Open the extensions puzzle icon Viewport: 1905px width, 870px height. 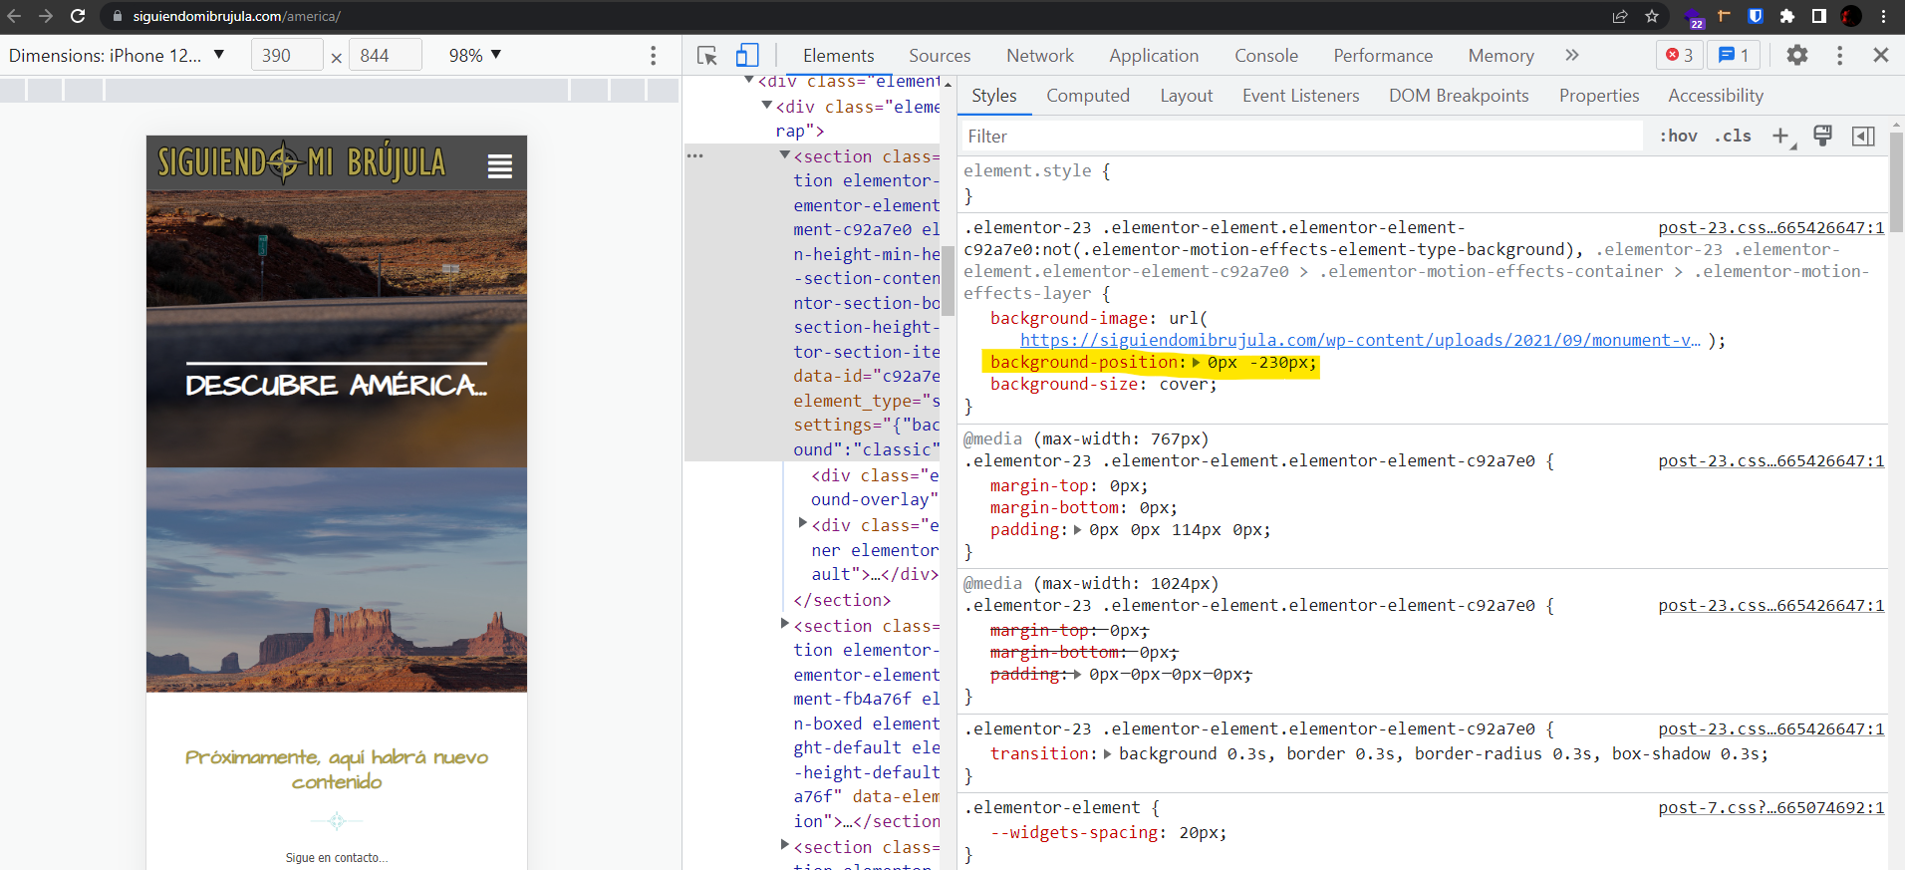[x=1787, y=16]
